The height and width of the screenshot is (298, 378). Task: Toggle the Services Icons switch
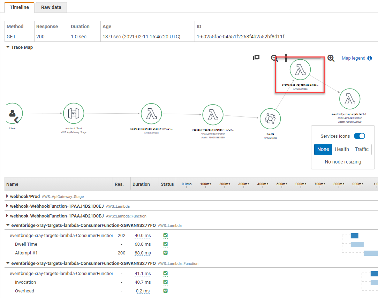pyautogui.click(x=360, y=136)
